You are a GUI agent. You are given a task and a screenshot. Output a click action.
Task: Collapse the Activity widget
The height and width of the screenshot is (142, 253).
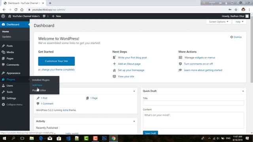tap(134, 121)
